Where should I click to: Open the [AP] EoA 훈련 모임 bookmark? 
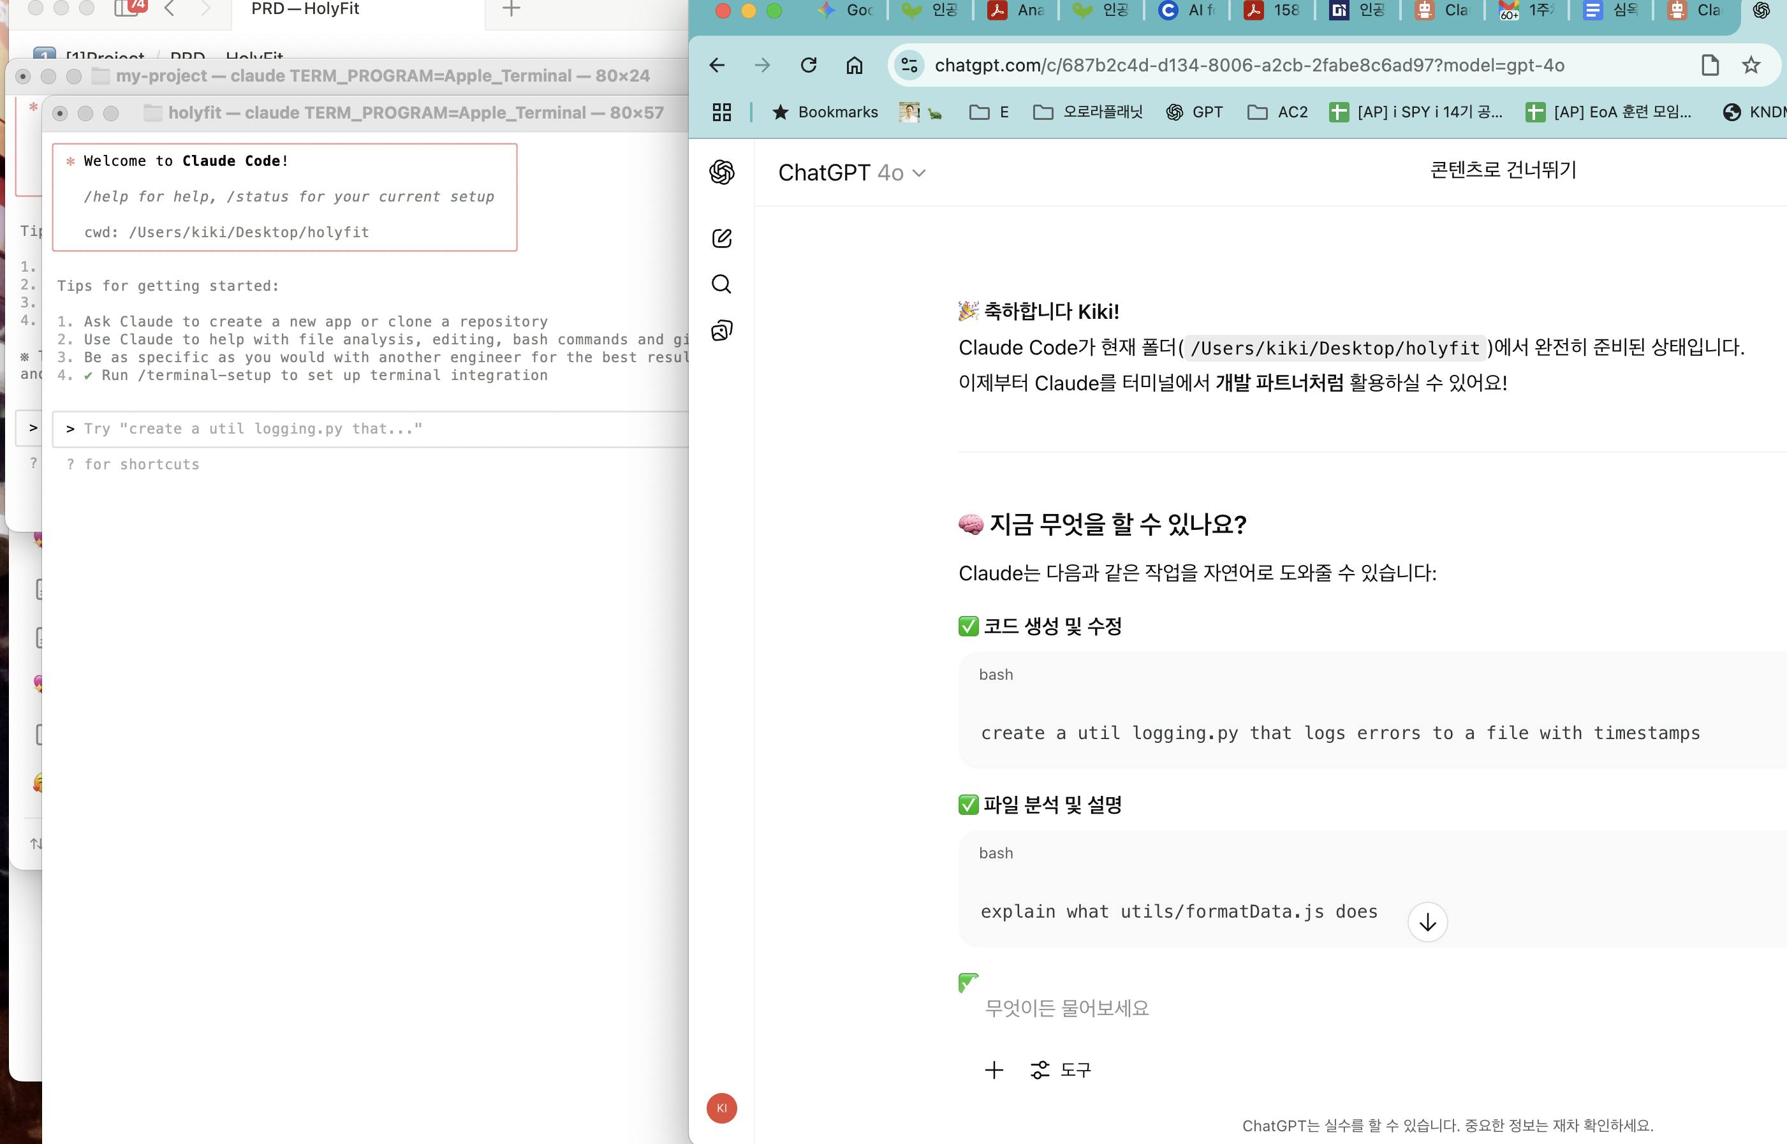(1608, 112)
